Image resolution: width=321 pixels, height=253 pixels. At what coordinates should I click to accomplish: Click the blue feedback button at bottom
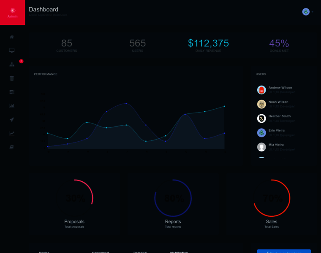pos(284,251)
